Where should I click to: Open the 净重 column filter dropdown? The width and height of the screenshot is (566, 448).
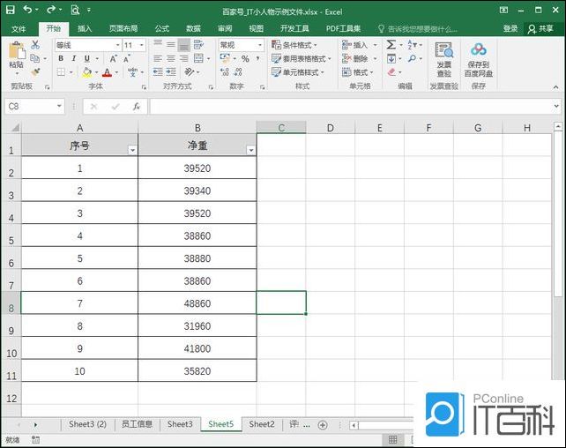(x=250, y=151)
